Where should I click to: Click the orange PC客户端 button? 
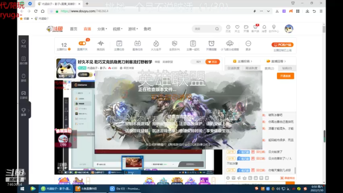(283, 45)
